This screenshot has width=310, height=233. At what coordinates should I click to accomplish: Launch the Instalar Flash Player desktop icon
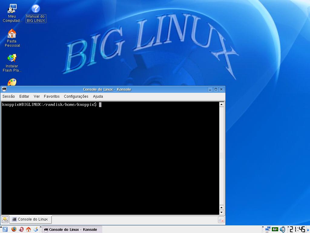click(x=12, y=63)
